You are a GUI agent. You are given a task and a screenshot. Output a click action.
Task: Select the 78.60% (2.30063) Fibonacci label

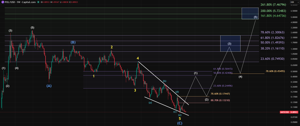coord(273,32)
